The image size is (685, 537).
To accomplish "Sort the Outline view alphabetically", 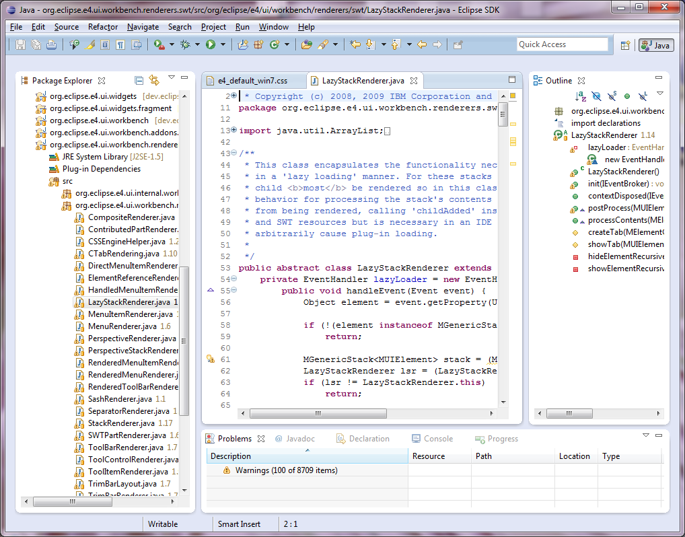I will click(x=580, y=96).
